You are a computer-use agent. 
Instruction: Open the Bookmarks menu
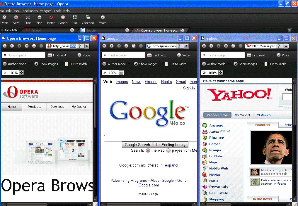pos(30,11)
